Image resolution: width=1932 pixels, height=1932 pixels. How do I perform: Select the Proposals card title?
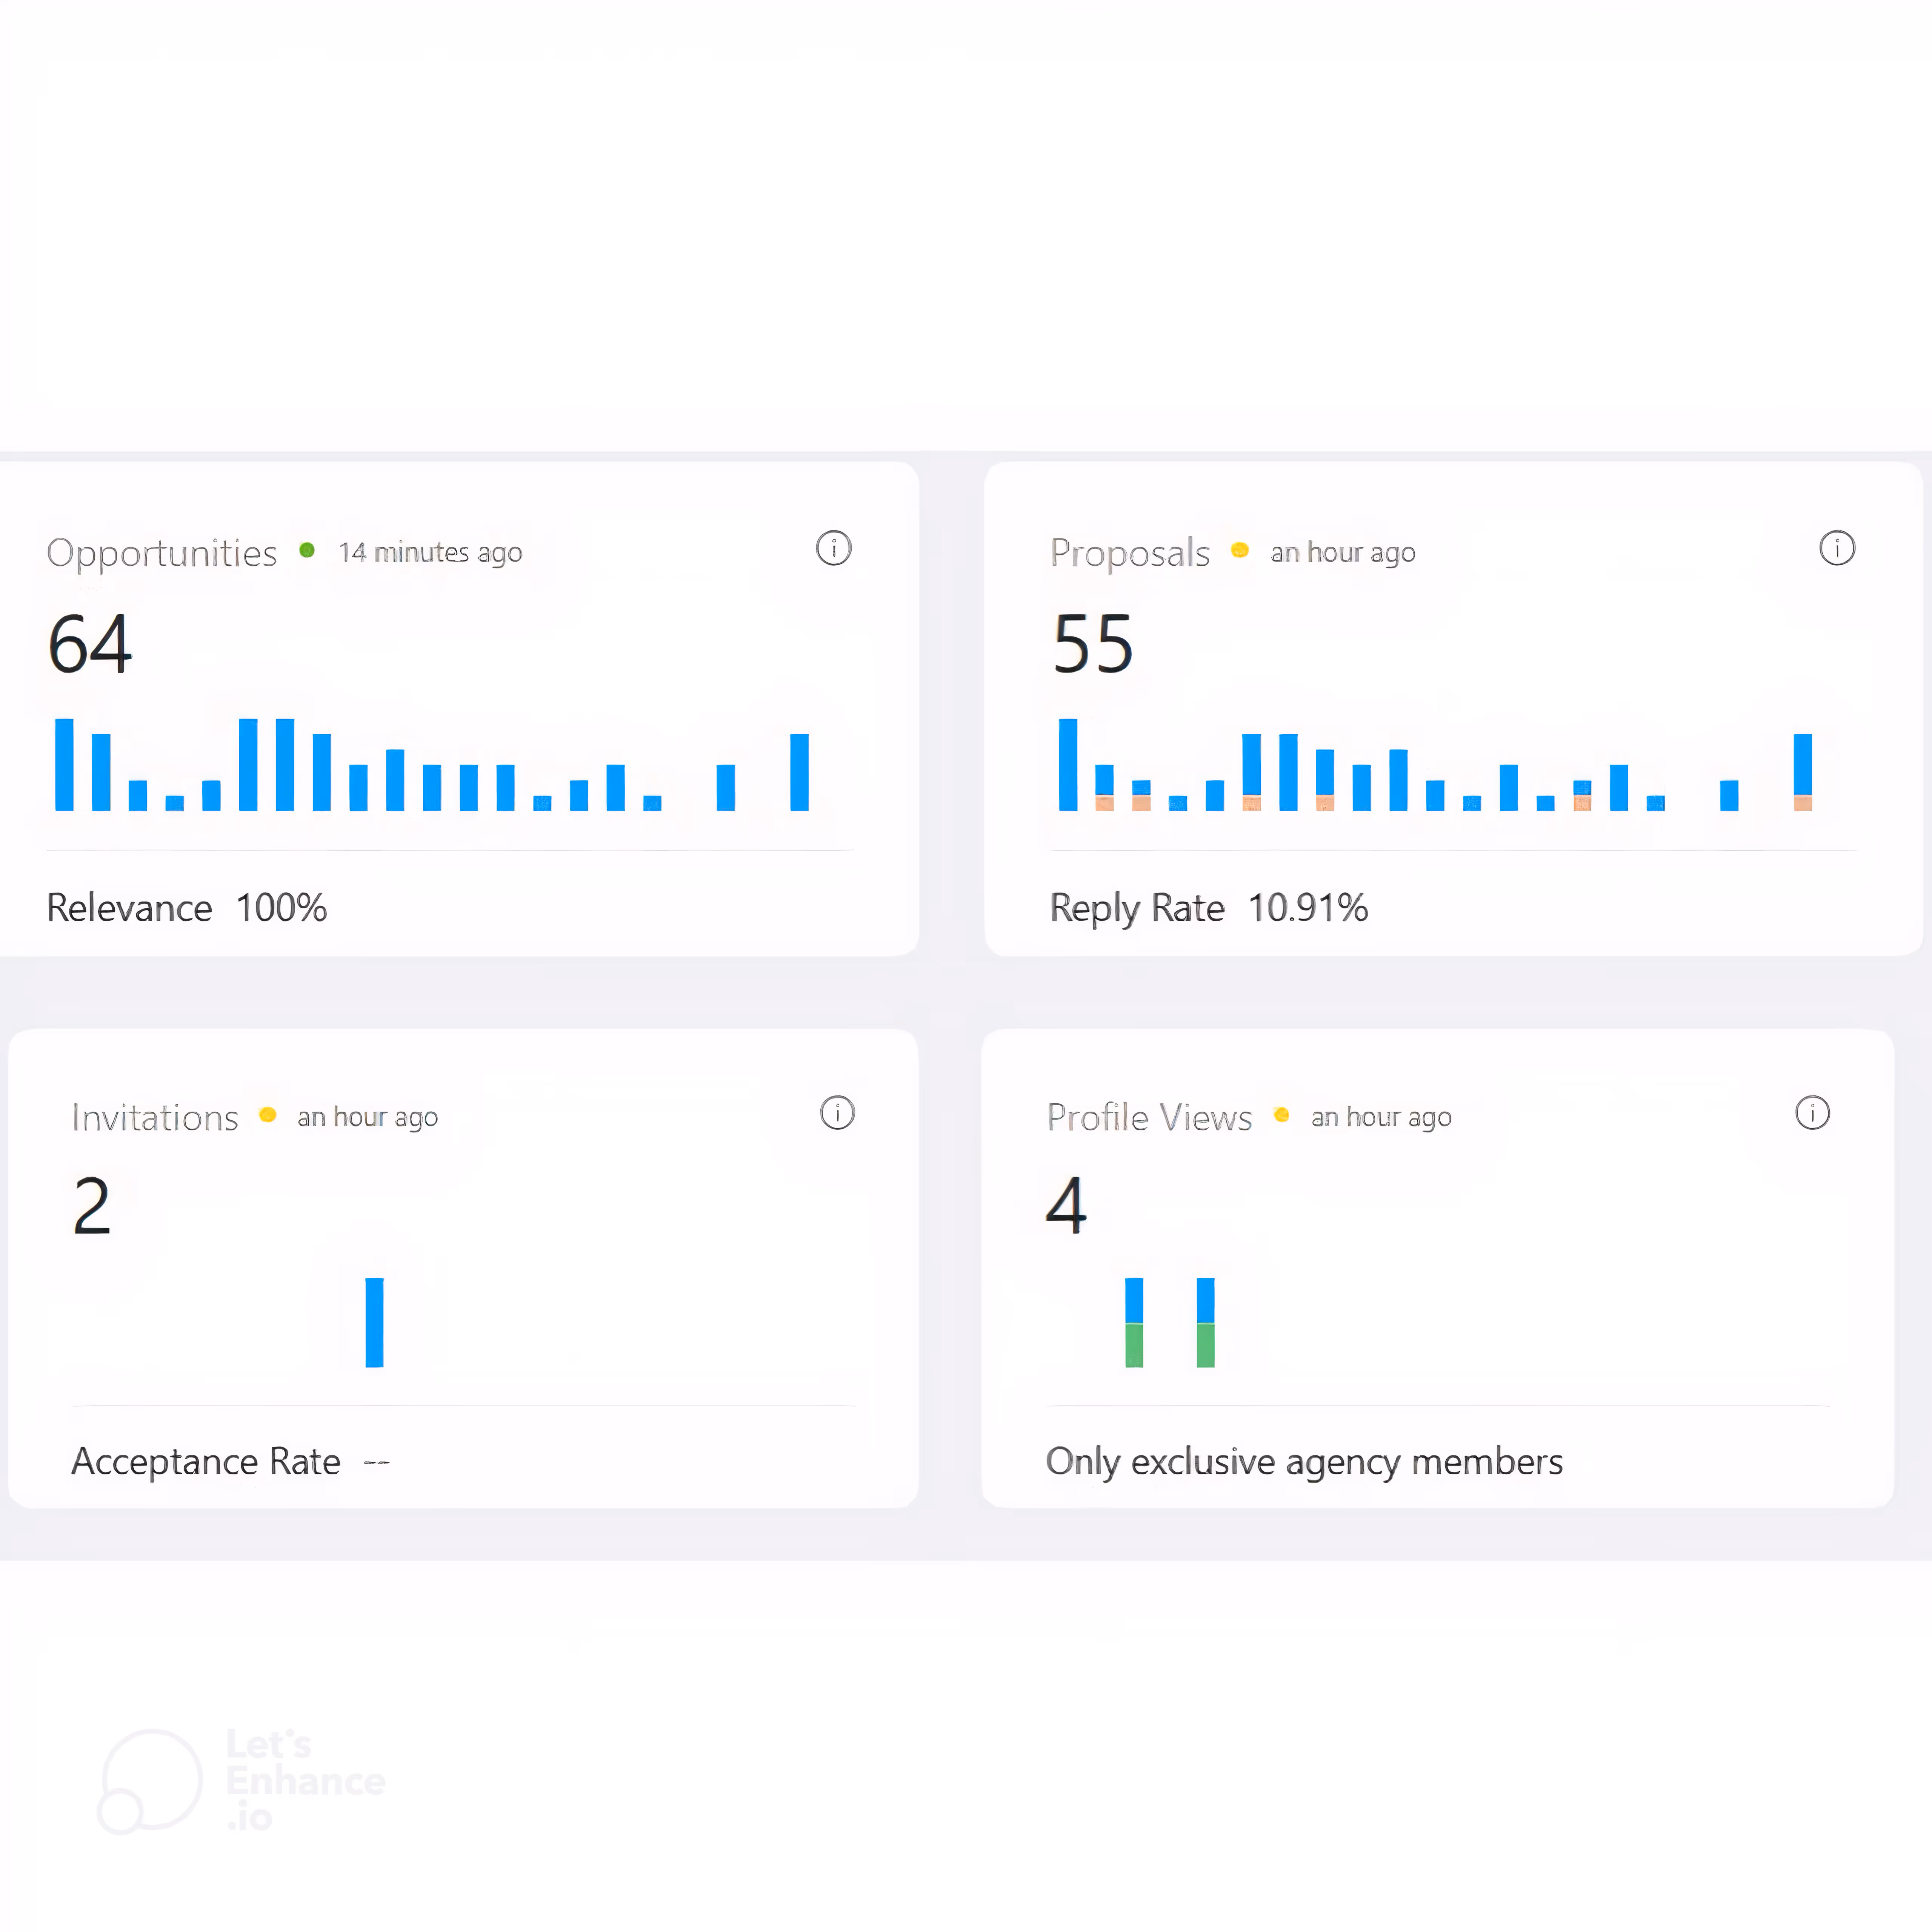[1130, 553]
